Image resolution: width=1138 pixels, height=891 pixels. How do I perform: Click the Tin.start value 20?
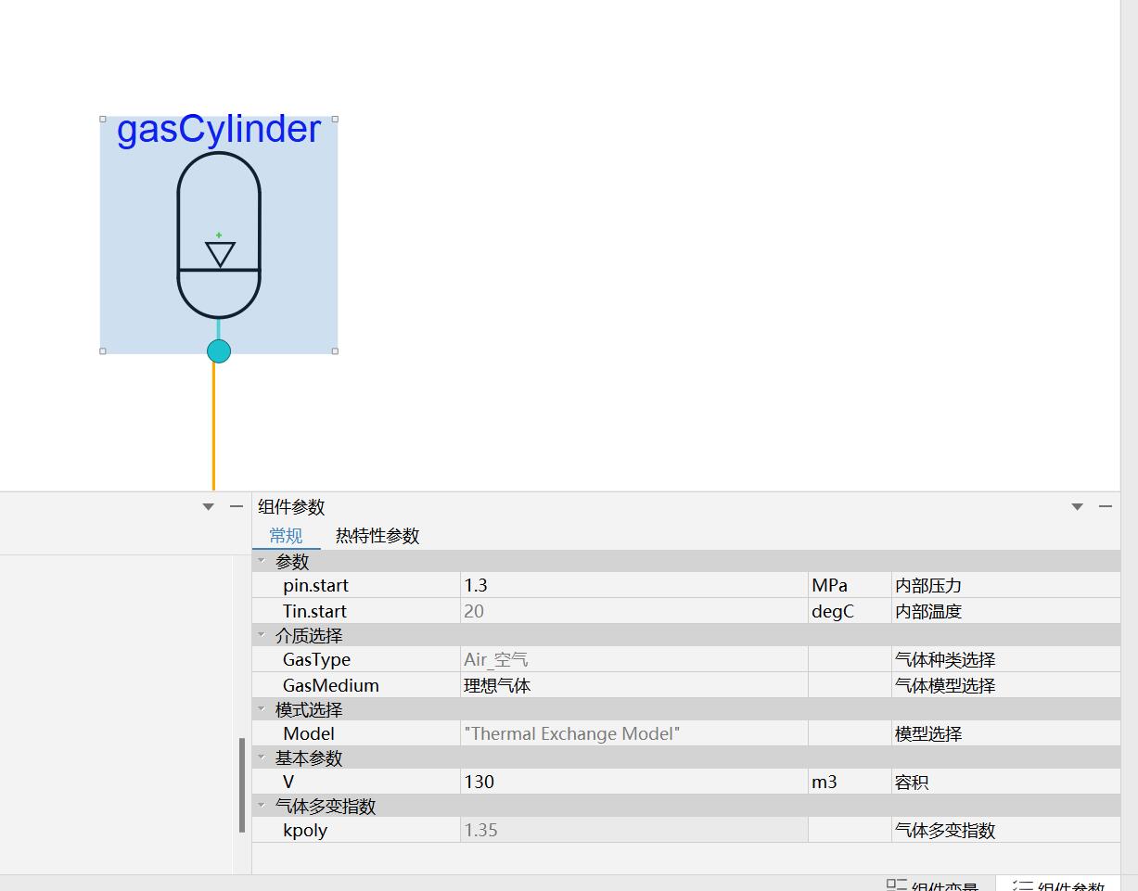tap(634, 611)
